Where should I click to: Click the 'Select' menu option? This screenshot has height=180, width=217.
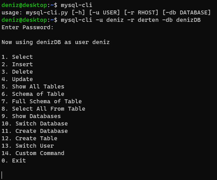(17, 57)
